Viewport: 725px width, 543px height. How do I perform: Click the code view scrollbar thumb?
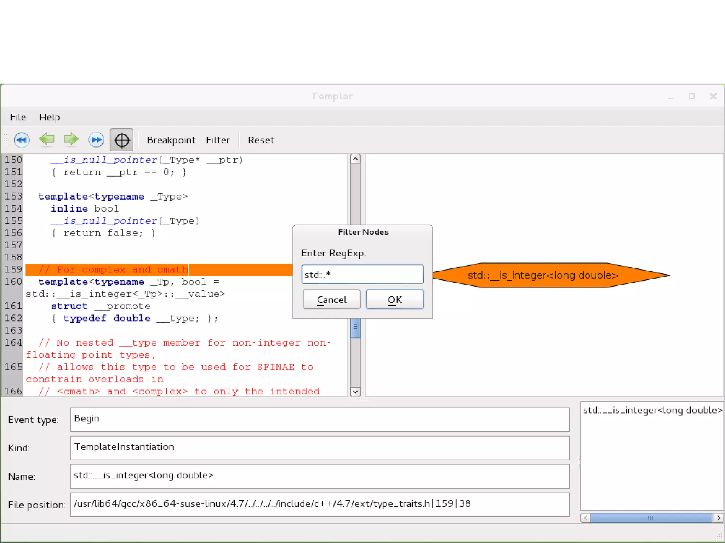(355, 327)
